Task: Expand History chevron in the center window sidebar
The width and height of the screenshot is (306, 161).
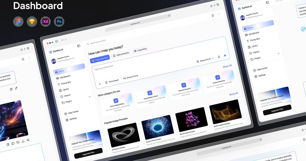Action: coord(90,97)
